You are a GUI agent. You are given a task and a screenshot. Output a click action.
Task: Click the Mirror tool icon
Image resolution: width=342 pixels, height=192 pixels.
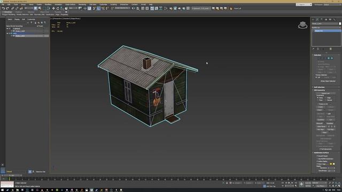(x=133, y=9)
